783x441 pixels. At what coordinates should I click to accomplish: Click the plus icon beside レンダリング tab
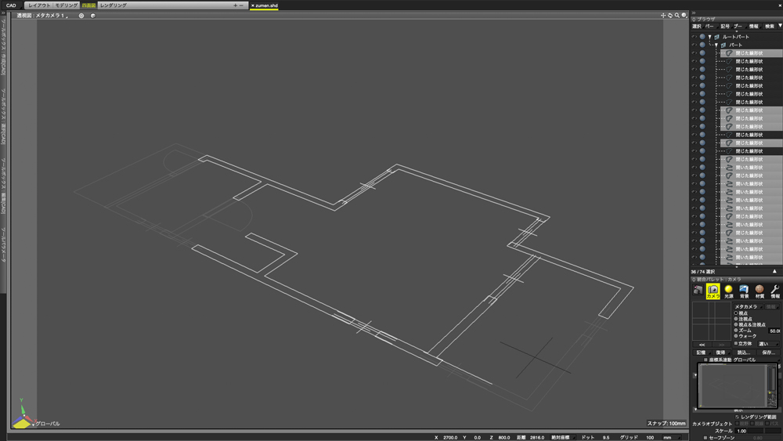235,5
